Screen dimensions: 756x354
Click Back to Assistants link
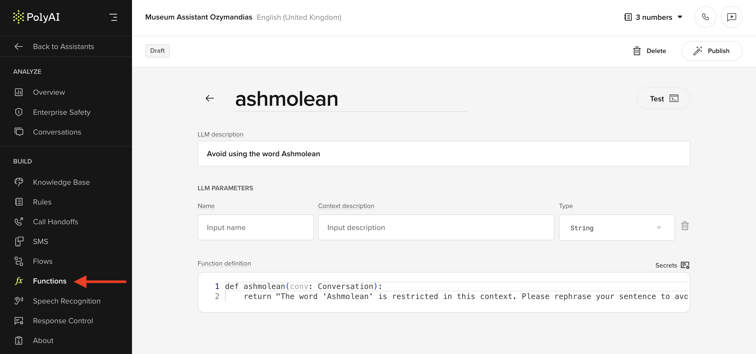click(63, 46)
